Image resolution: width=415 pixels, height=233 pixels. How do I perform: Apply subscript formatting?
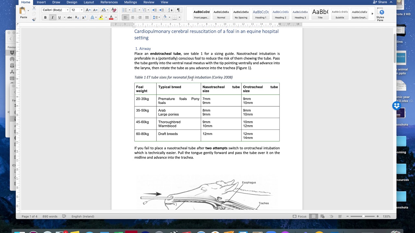pyautogui.click(x=77, y=17)
